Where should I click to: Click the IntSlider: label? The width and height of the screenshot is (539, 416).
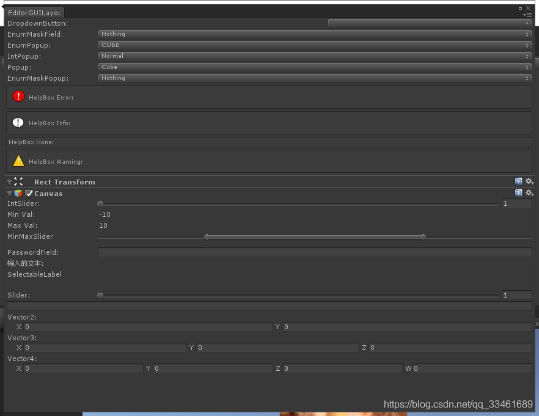[x=24, y=203]
